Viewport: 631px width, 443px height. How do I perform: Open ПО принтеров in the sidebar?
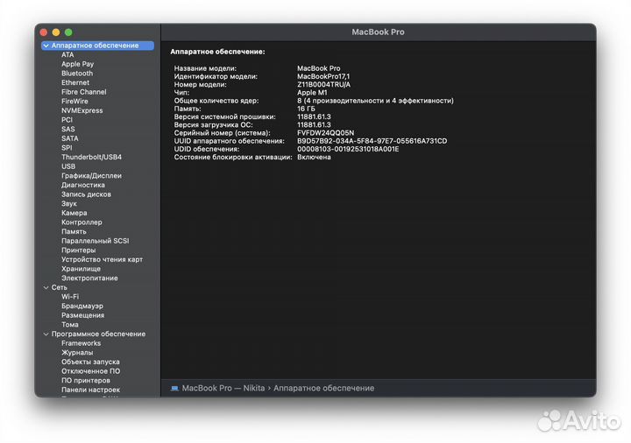(86, 380)
